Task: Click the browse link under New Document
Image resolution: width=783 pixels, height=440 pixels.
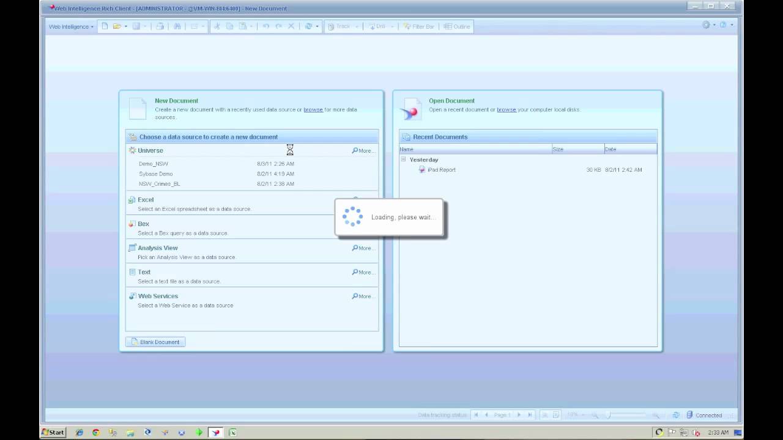Action: pyautogui.click(x=313, y=109)
